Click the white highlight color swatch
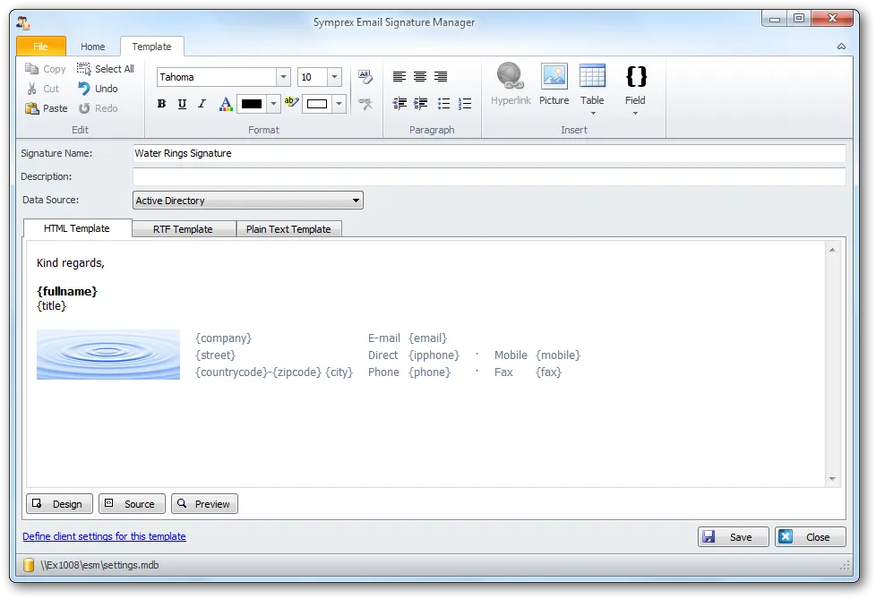Viewport: 876px width, 599px height. [317, 104]
